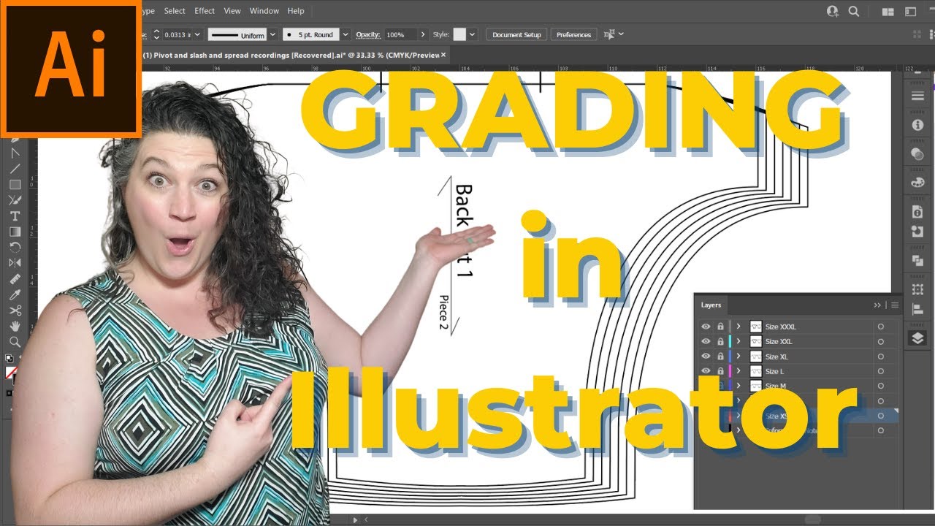Open the Color panel icon in dock
The width and height of the screenshot is (935, 526).
click(917, 153)
